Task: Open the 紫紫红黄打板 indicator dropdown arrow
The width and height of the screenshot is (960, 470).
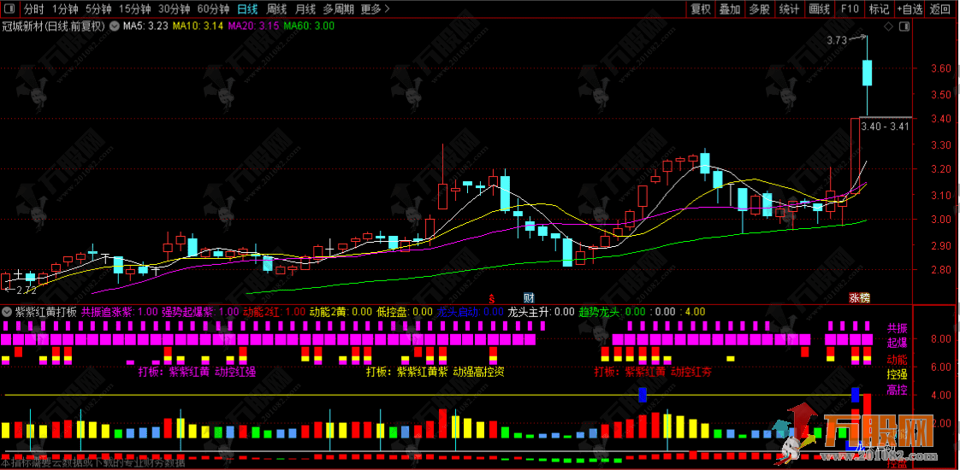Action: 7,312
